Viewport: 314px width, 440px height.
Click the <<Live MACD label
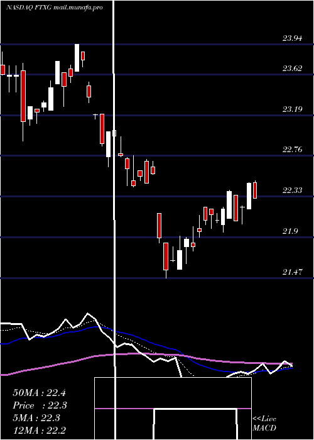tap(264, 424)
